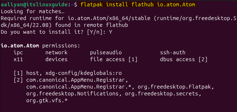This screenshot has height=112, width=237.
Task: Click the prompt text aaliyan@itslinuxguide
Action: coord(34,5)
